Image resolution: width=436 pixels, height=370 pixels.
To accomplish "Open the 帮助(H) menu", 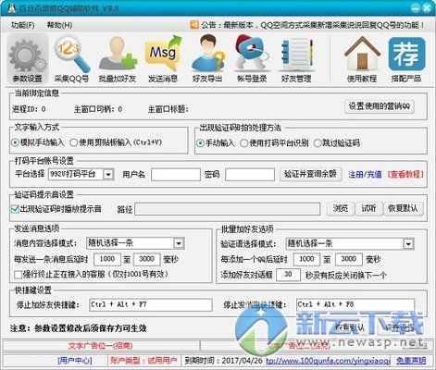I will [59, 25].
